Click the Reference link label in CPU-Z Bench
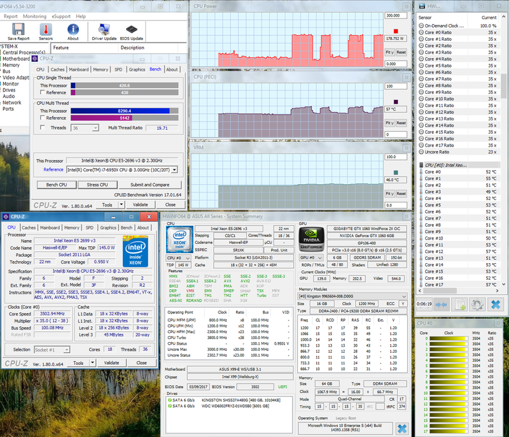 (53, 169)
